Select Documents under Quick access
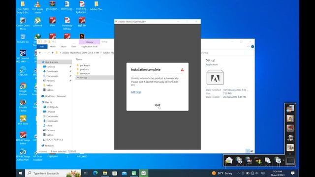 click(x=52, y=76)
